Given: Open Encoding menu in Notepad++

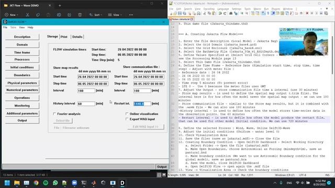Looking at the screenshot, I should 209,9.
